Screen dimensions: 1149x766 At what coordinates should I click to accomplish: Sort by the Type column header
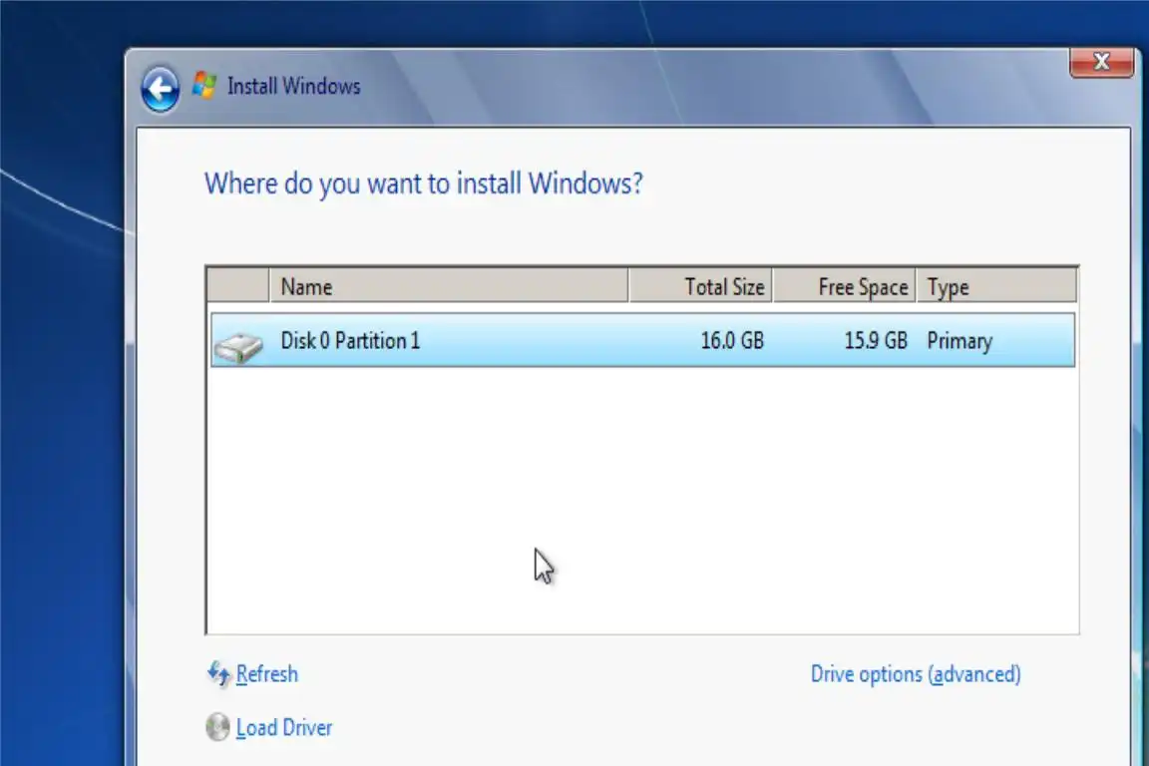[996, 286]
